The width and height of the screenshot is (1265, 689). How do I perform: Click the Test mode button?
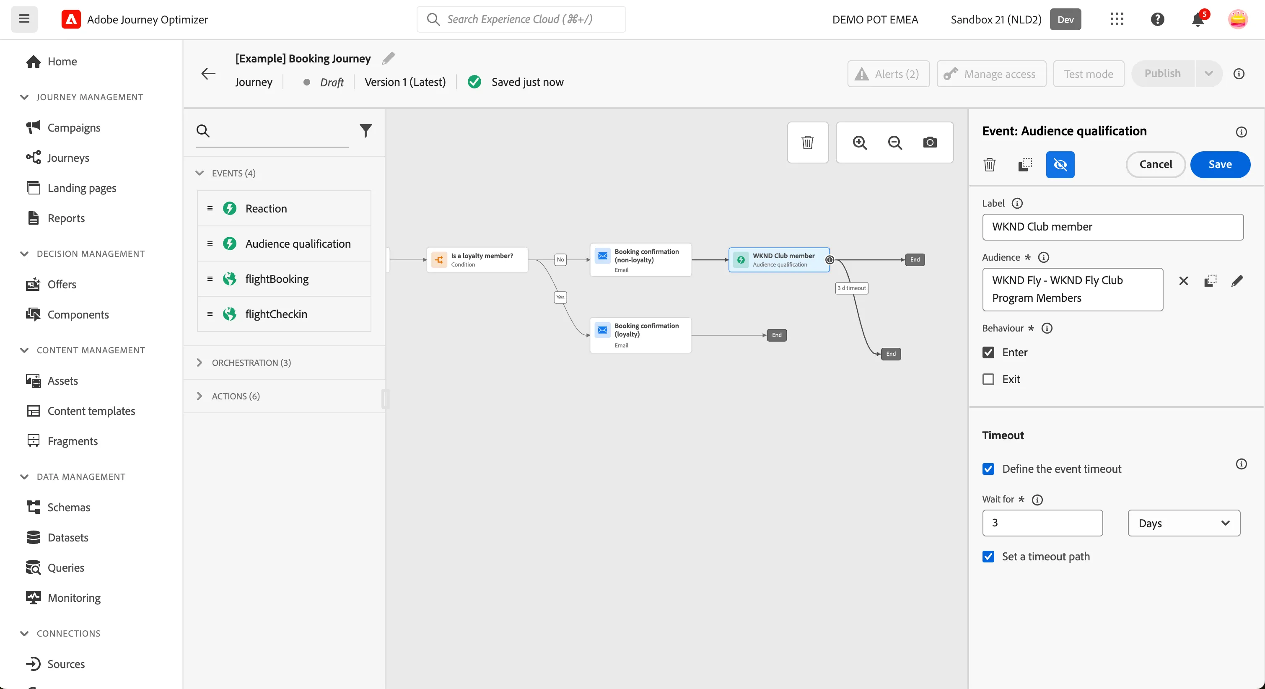click(1088, 74)
